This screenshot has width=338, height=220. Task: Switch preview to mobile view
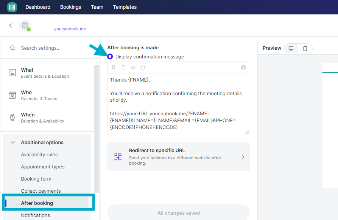305,49
